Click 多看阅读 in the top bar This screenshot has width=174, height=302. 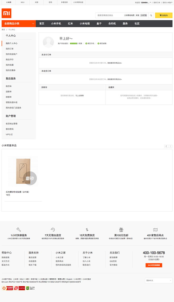click(64, 2)
